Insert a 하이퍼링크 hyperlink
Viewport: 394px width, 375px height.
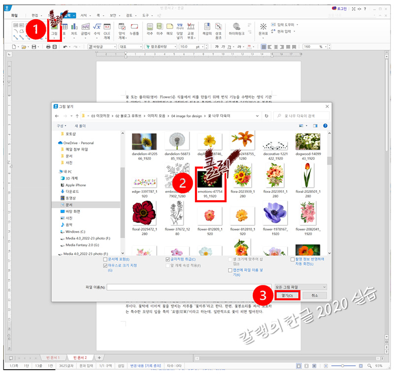(x=236, y=30)
